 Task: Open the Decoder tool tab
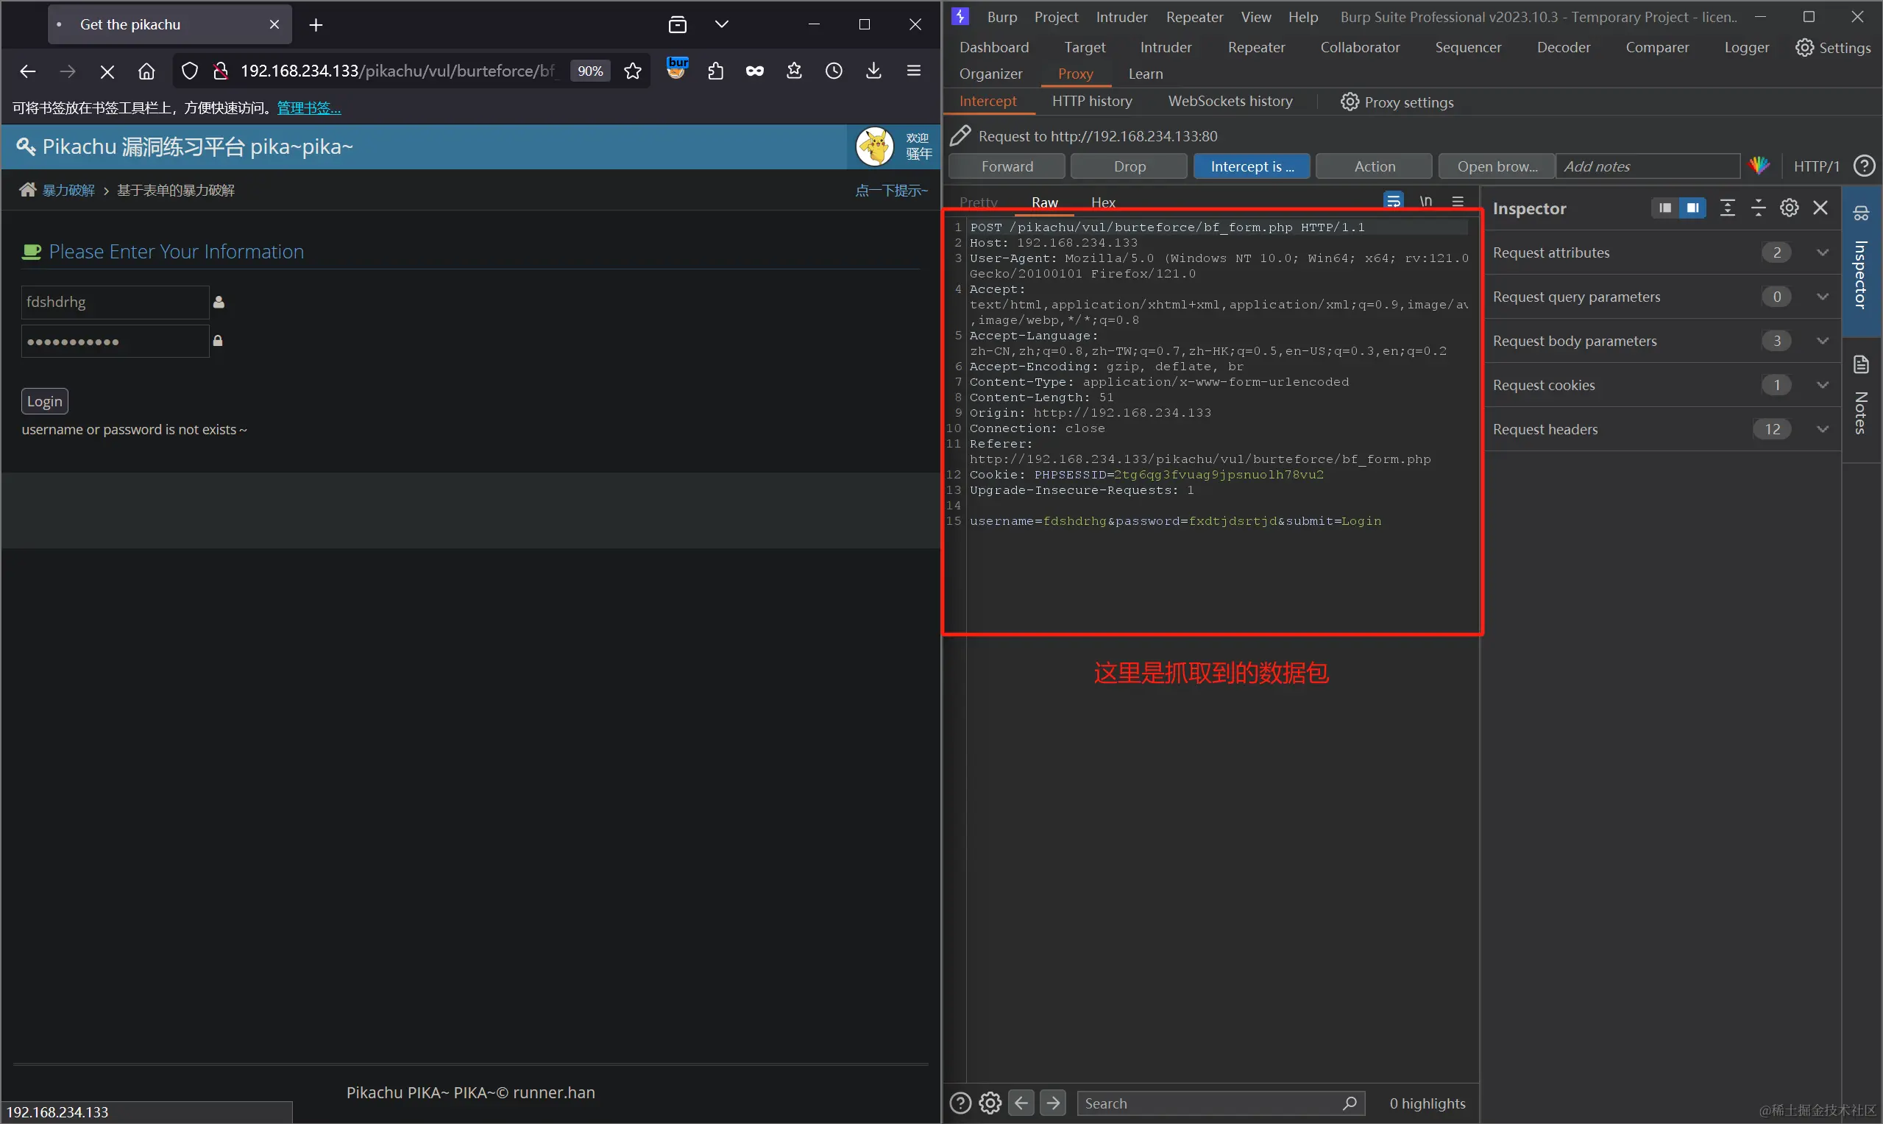tap(1564, 47)
